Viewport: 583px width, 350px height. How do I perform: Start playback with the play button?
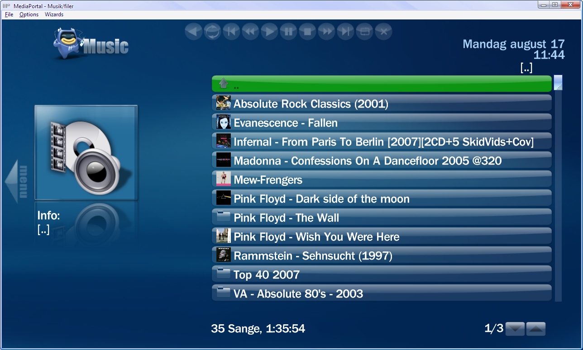(x=269, y=32)
